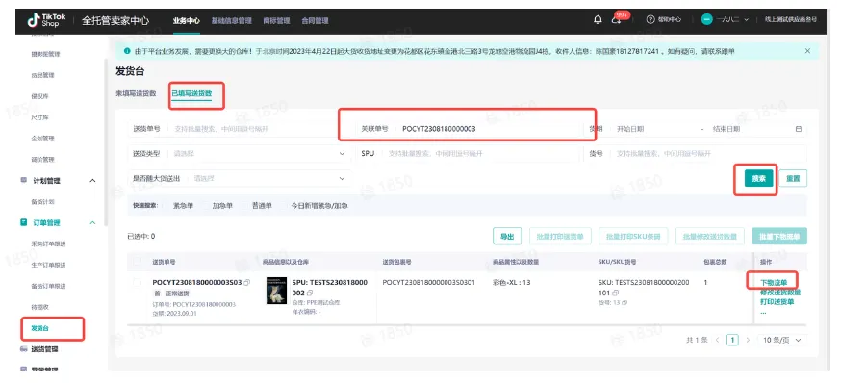Click the 批量打印SKU条码 button
Screen dimensions: 841x383
[633, 236]
